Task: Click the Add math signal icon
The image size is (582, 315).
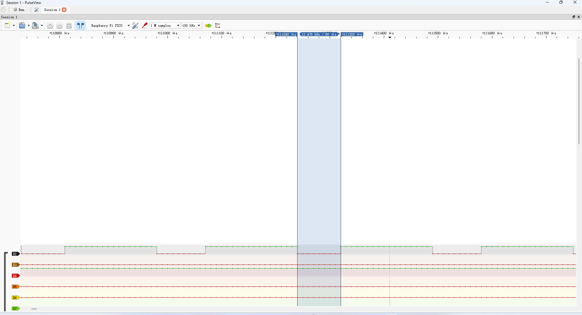Action: click(x=218, y=26)
